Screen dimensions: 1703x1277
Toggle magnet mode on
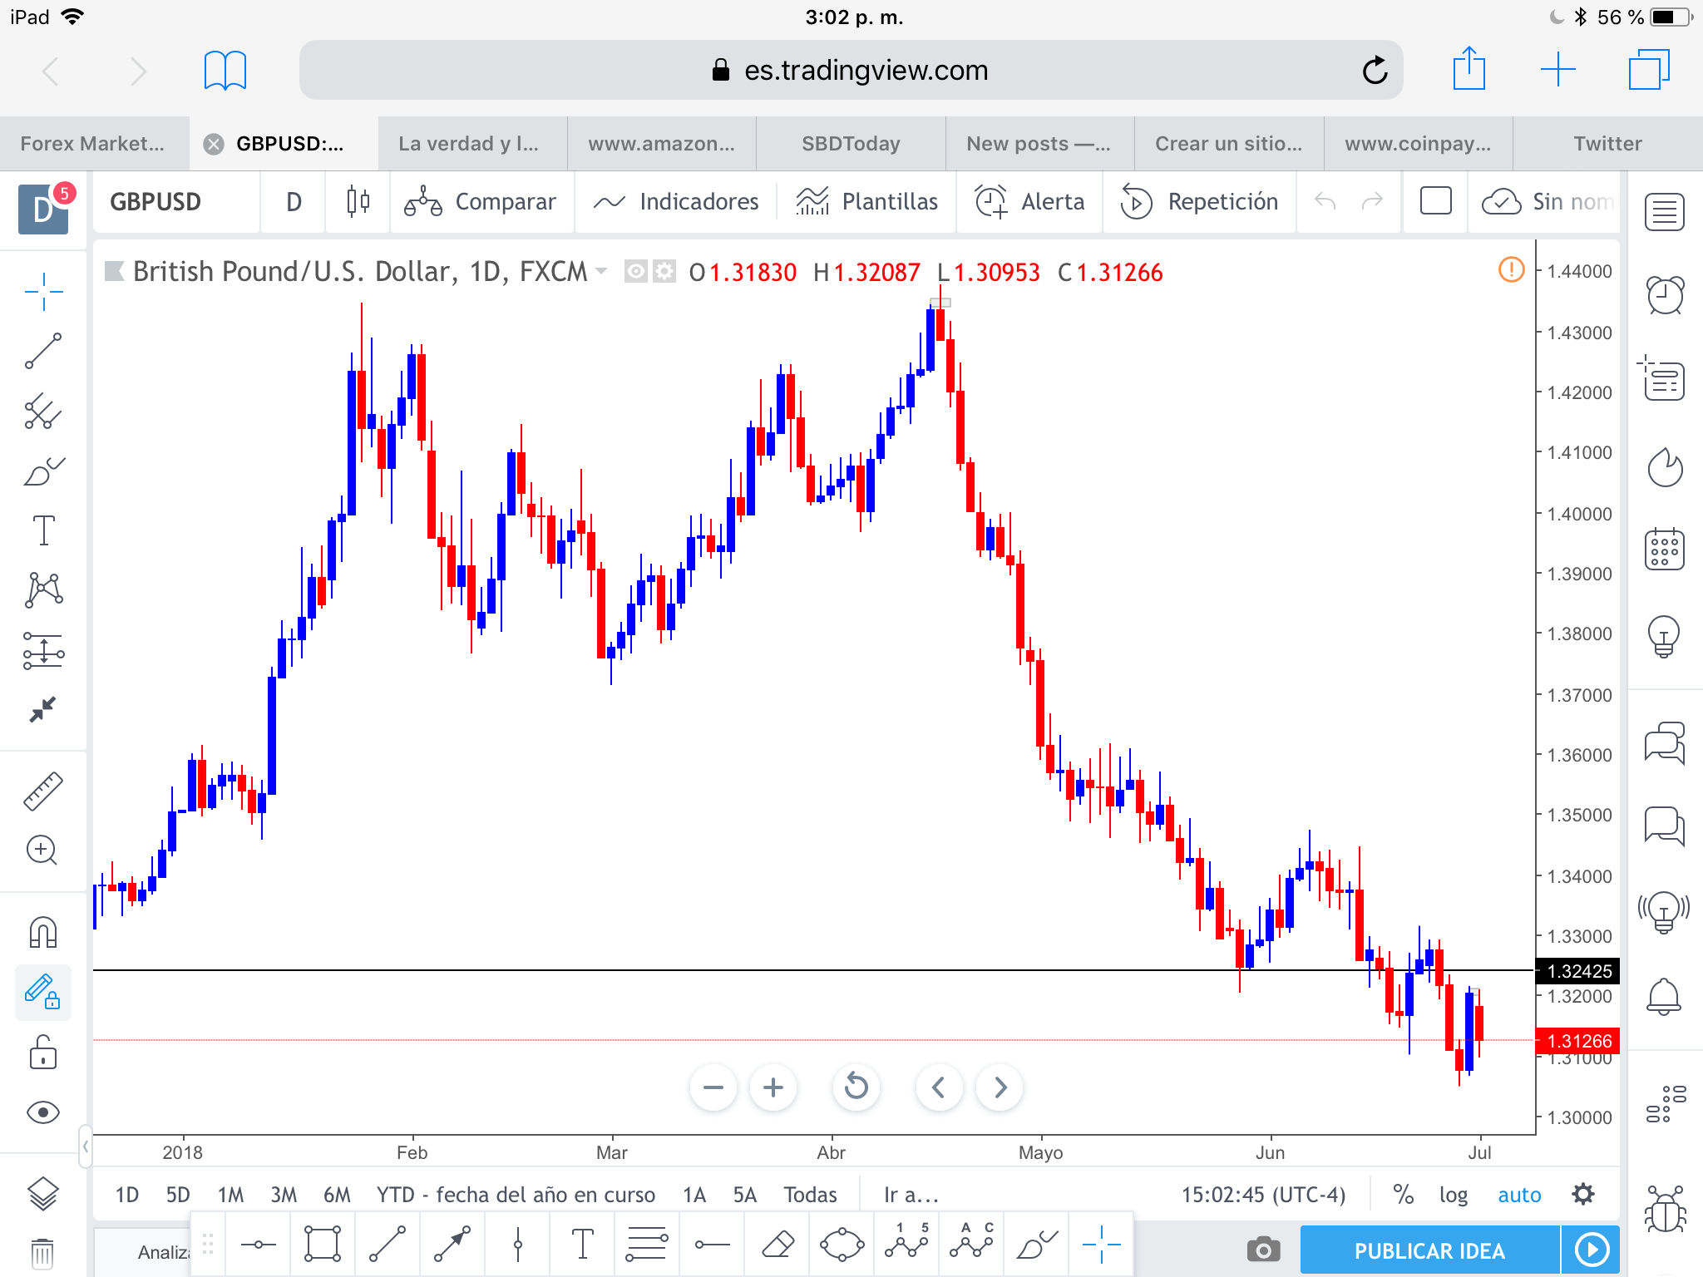(43, 932)
